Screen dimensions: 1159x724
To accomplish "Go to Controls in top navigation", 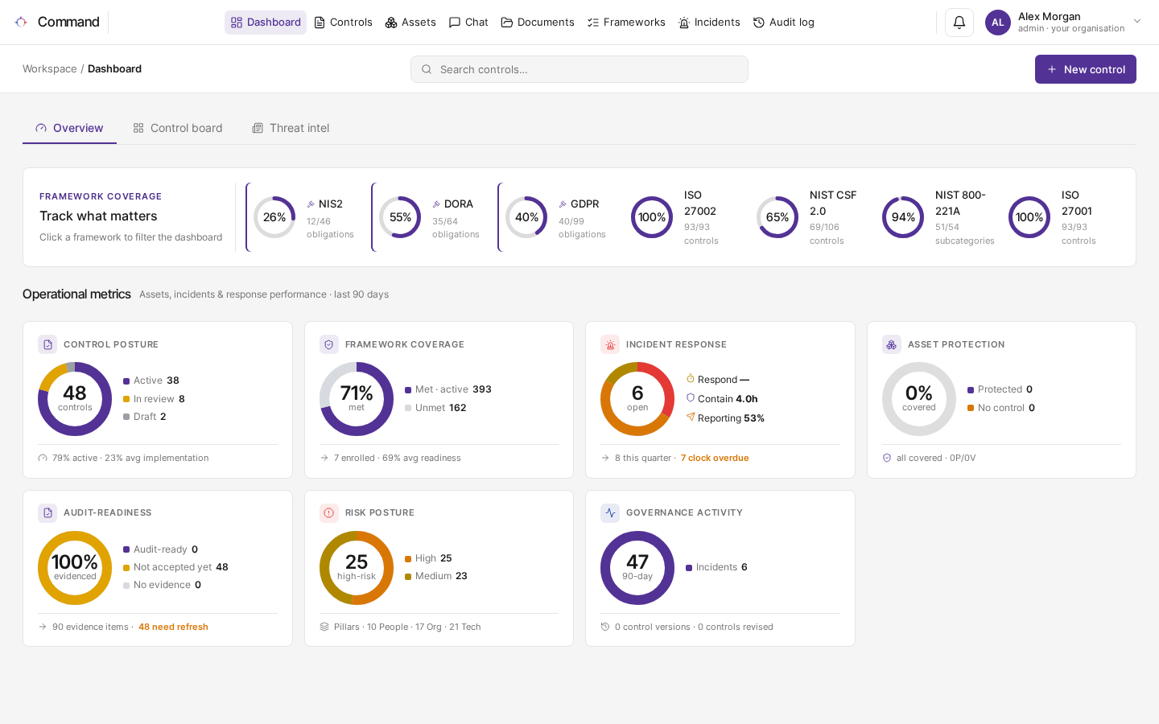I will coord(343,23).
